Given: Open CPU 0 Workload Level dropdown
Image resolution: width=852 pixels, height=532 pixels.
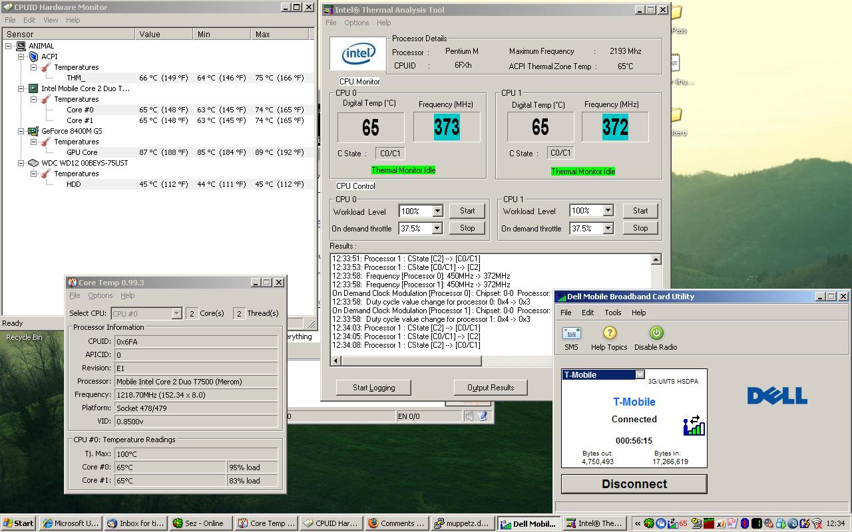Looking at the screenshot, I should coord(437,211).
